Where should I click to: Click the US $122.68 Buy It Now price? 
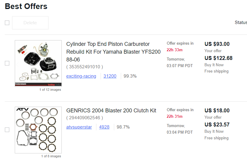pos(218,58)
